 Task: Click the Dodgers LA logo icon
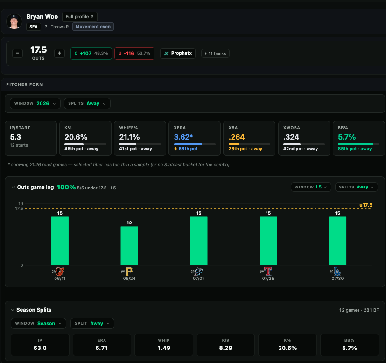click(x=337, y=272)
